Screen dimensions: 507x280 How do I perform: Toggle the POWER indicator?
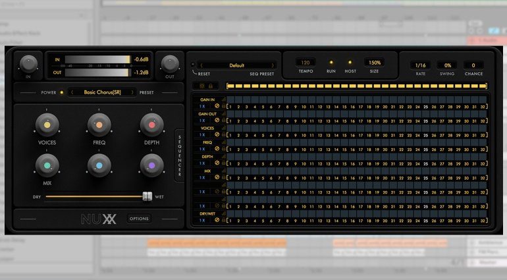click(62, 93)
